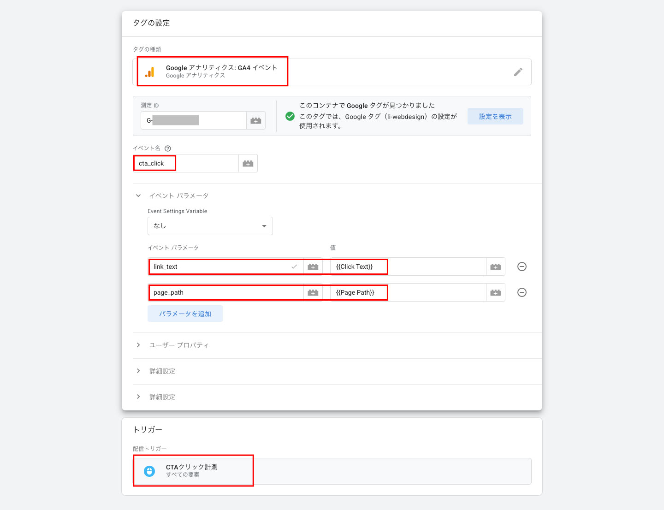This screenshot has width=664, height=510.
Task: Click the CTAクリック計測 trigger mouse icon
Action: [x=149, y=471]
